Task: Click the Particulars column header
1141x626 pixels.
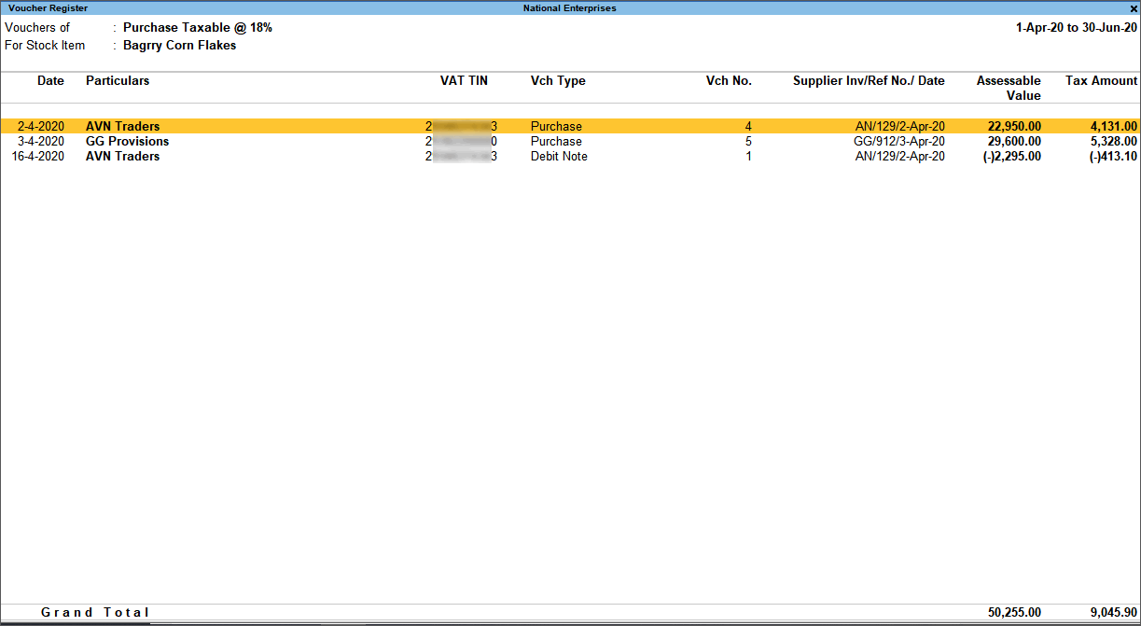Action: click(x=118, y=81)
